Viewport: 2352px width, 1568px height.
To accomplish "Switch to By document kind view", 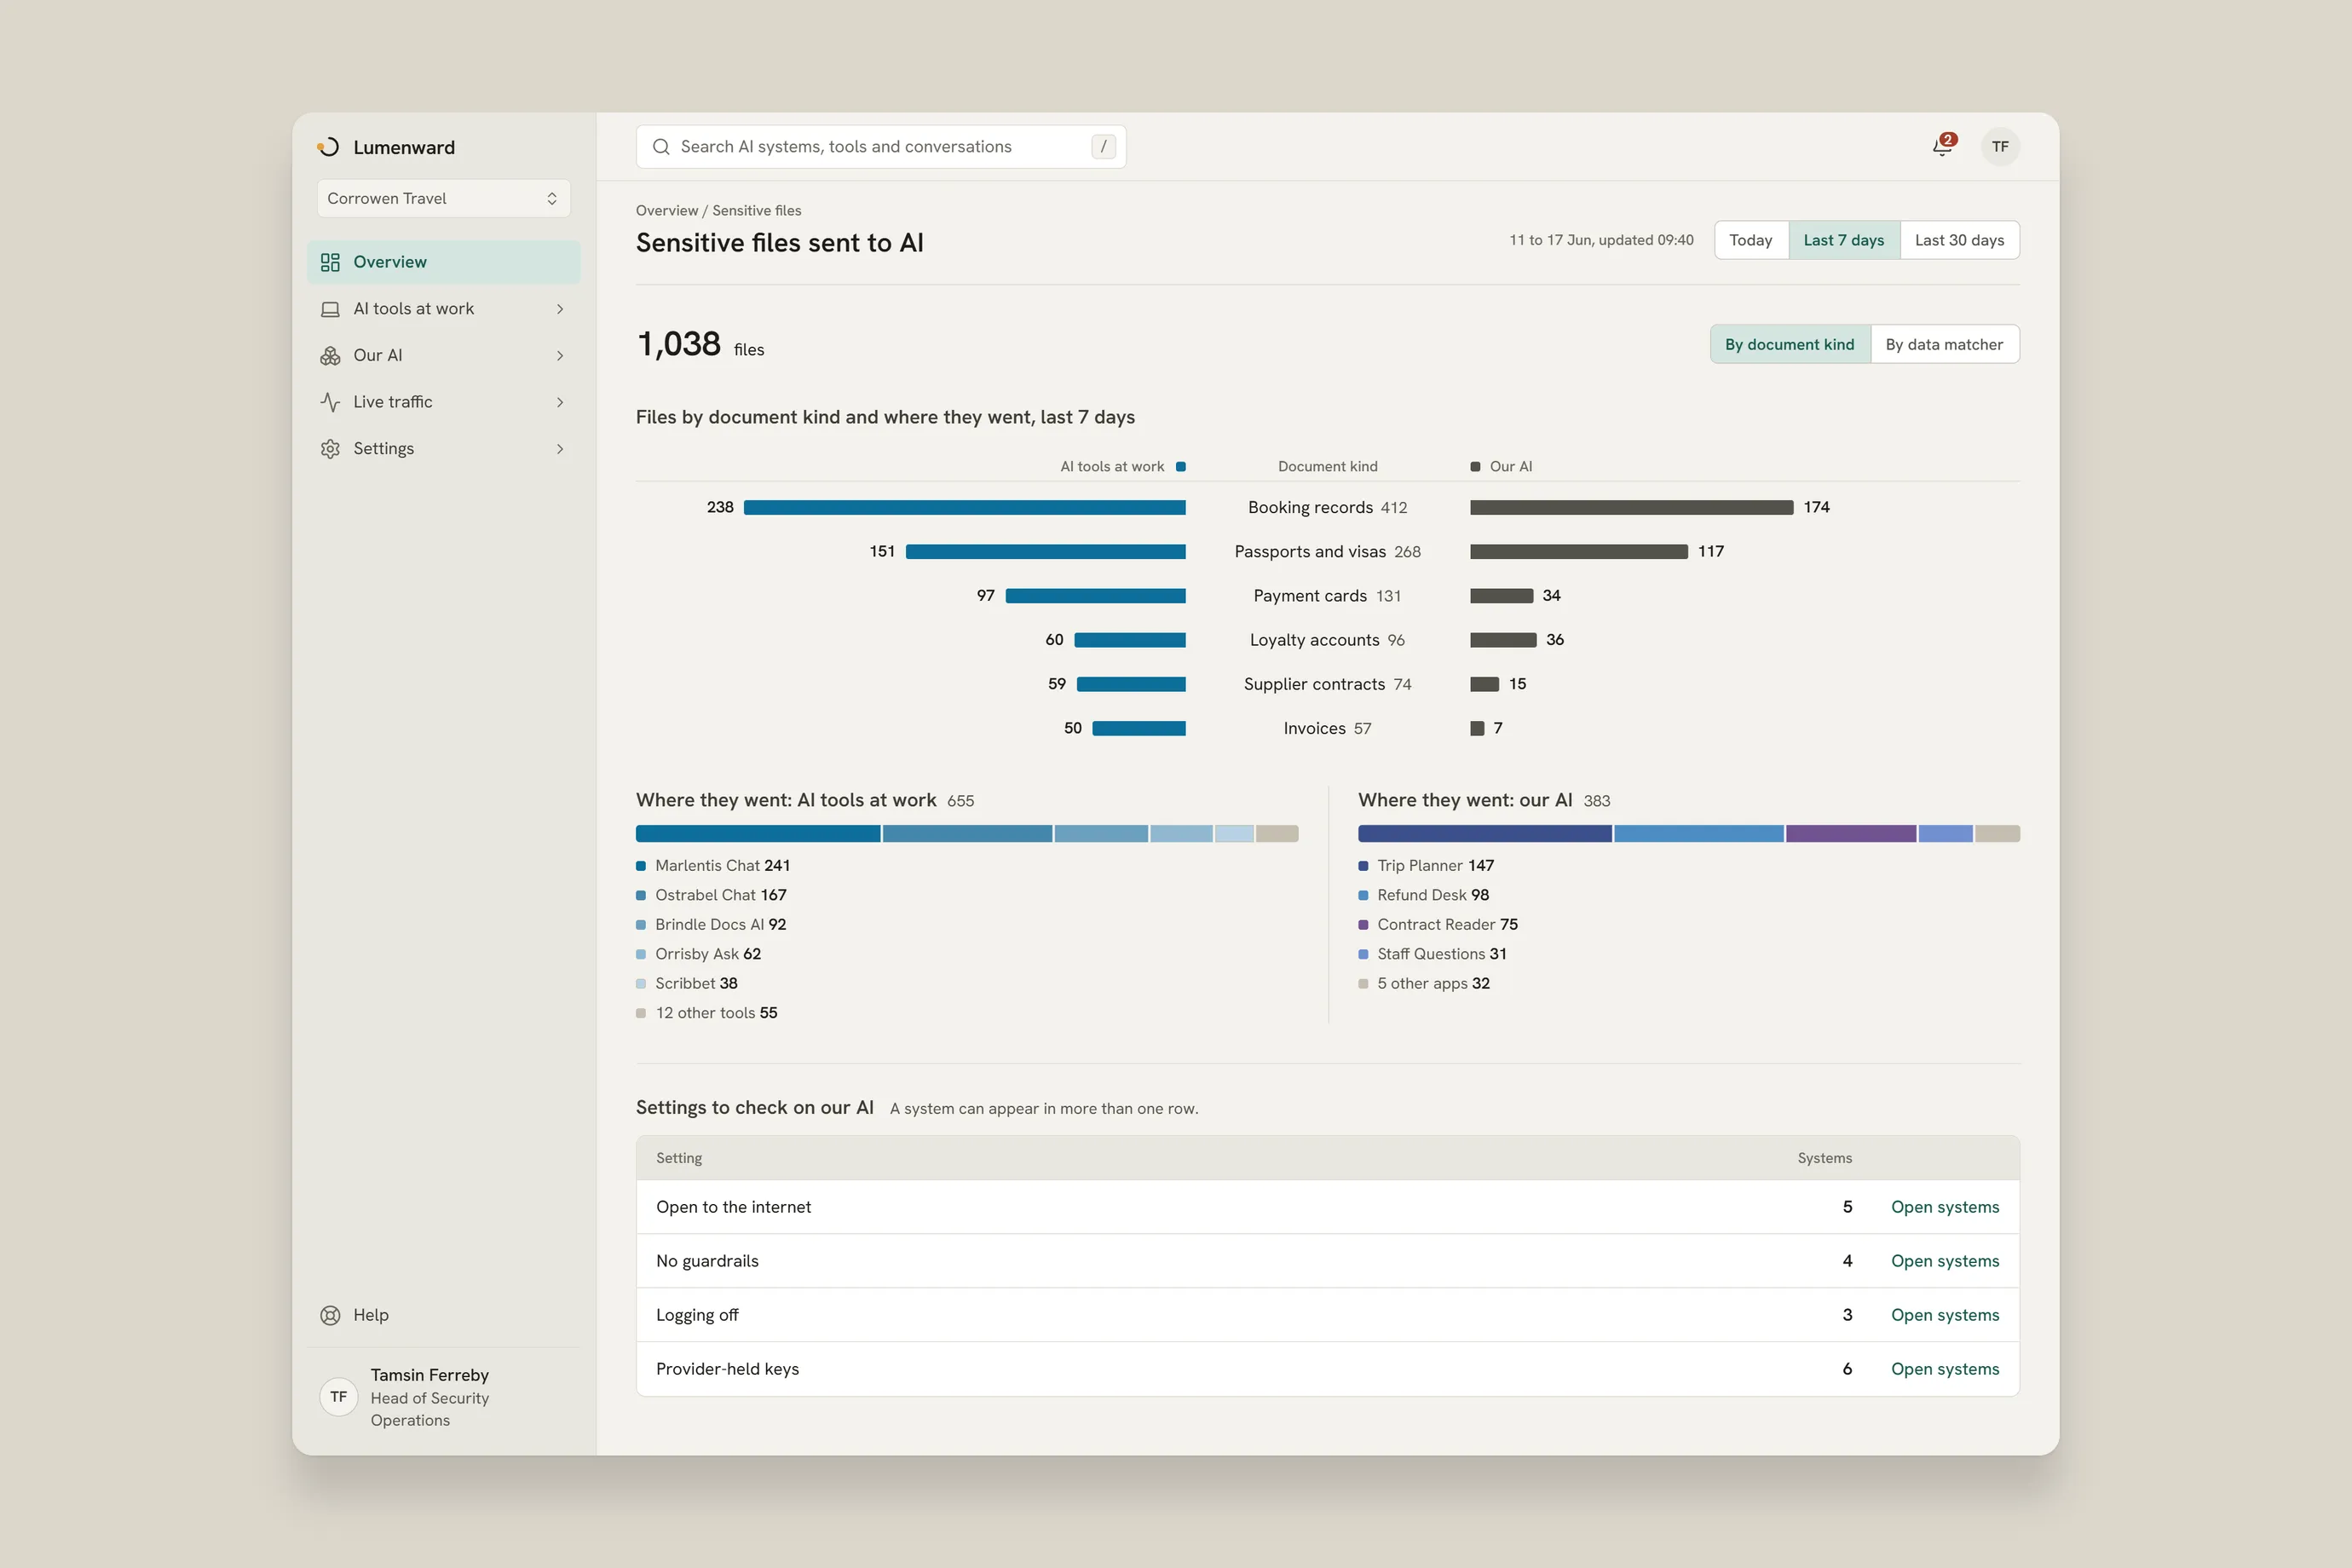I will point(1789,344).
